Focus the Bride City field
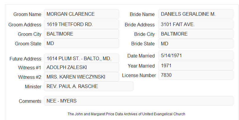 point(196,34)
